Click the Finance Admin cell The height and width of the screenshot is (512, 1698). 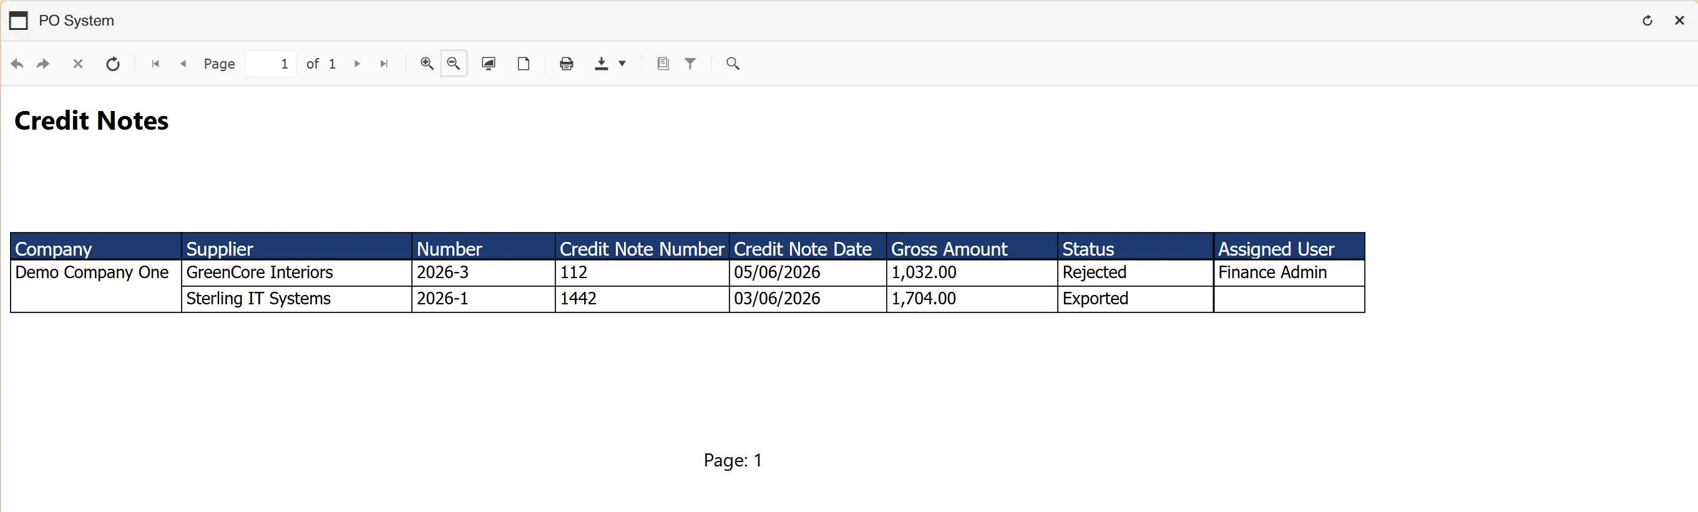(1289, 273)
